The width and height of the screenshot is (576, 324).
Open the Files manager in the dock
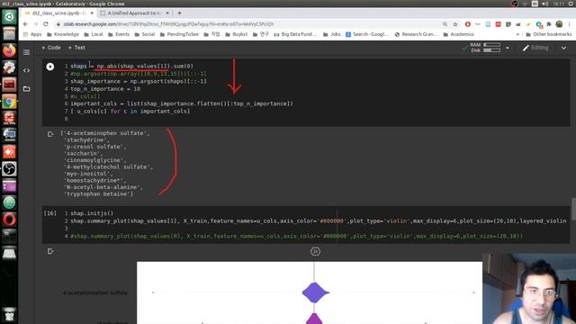pos(9,34)
